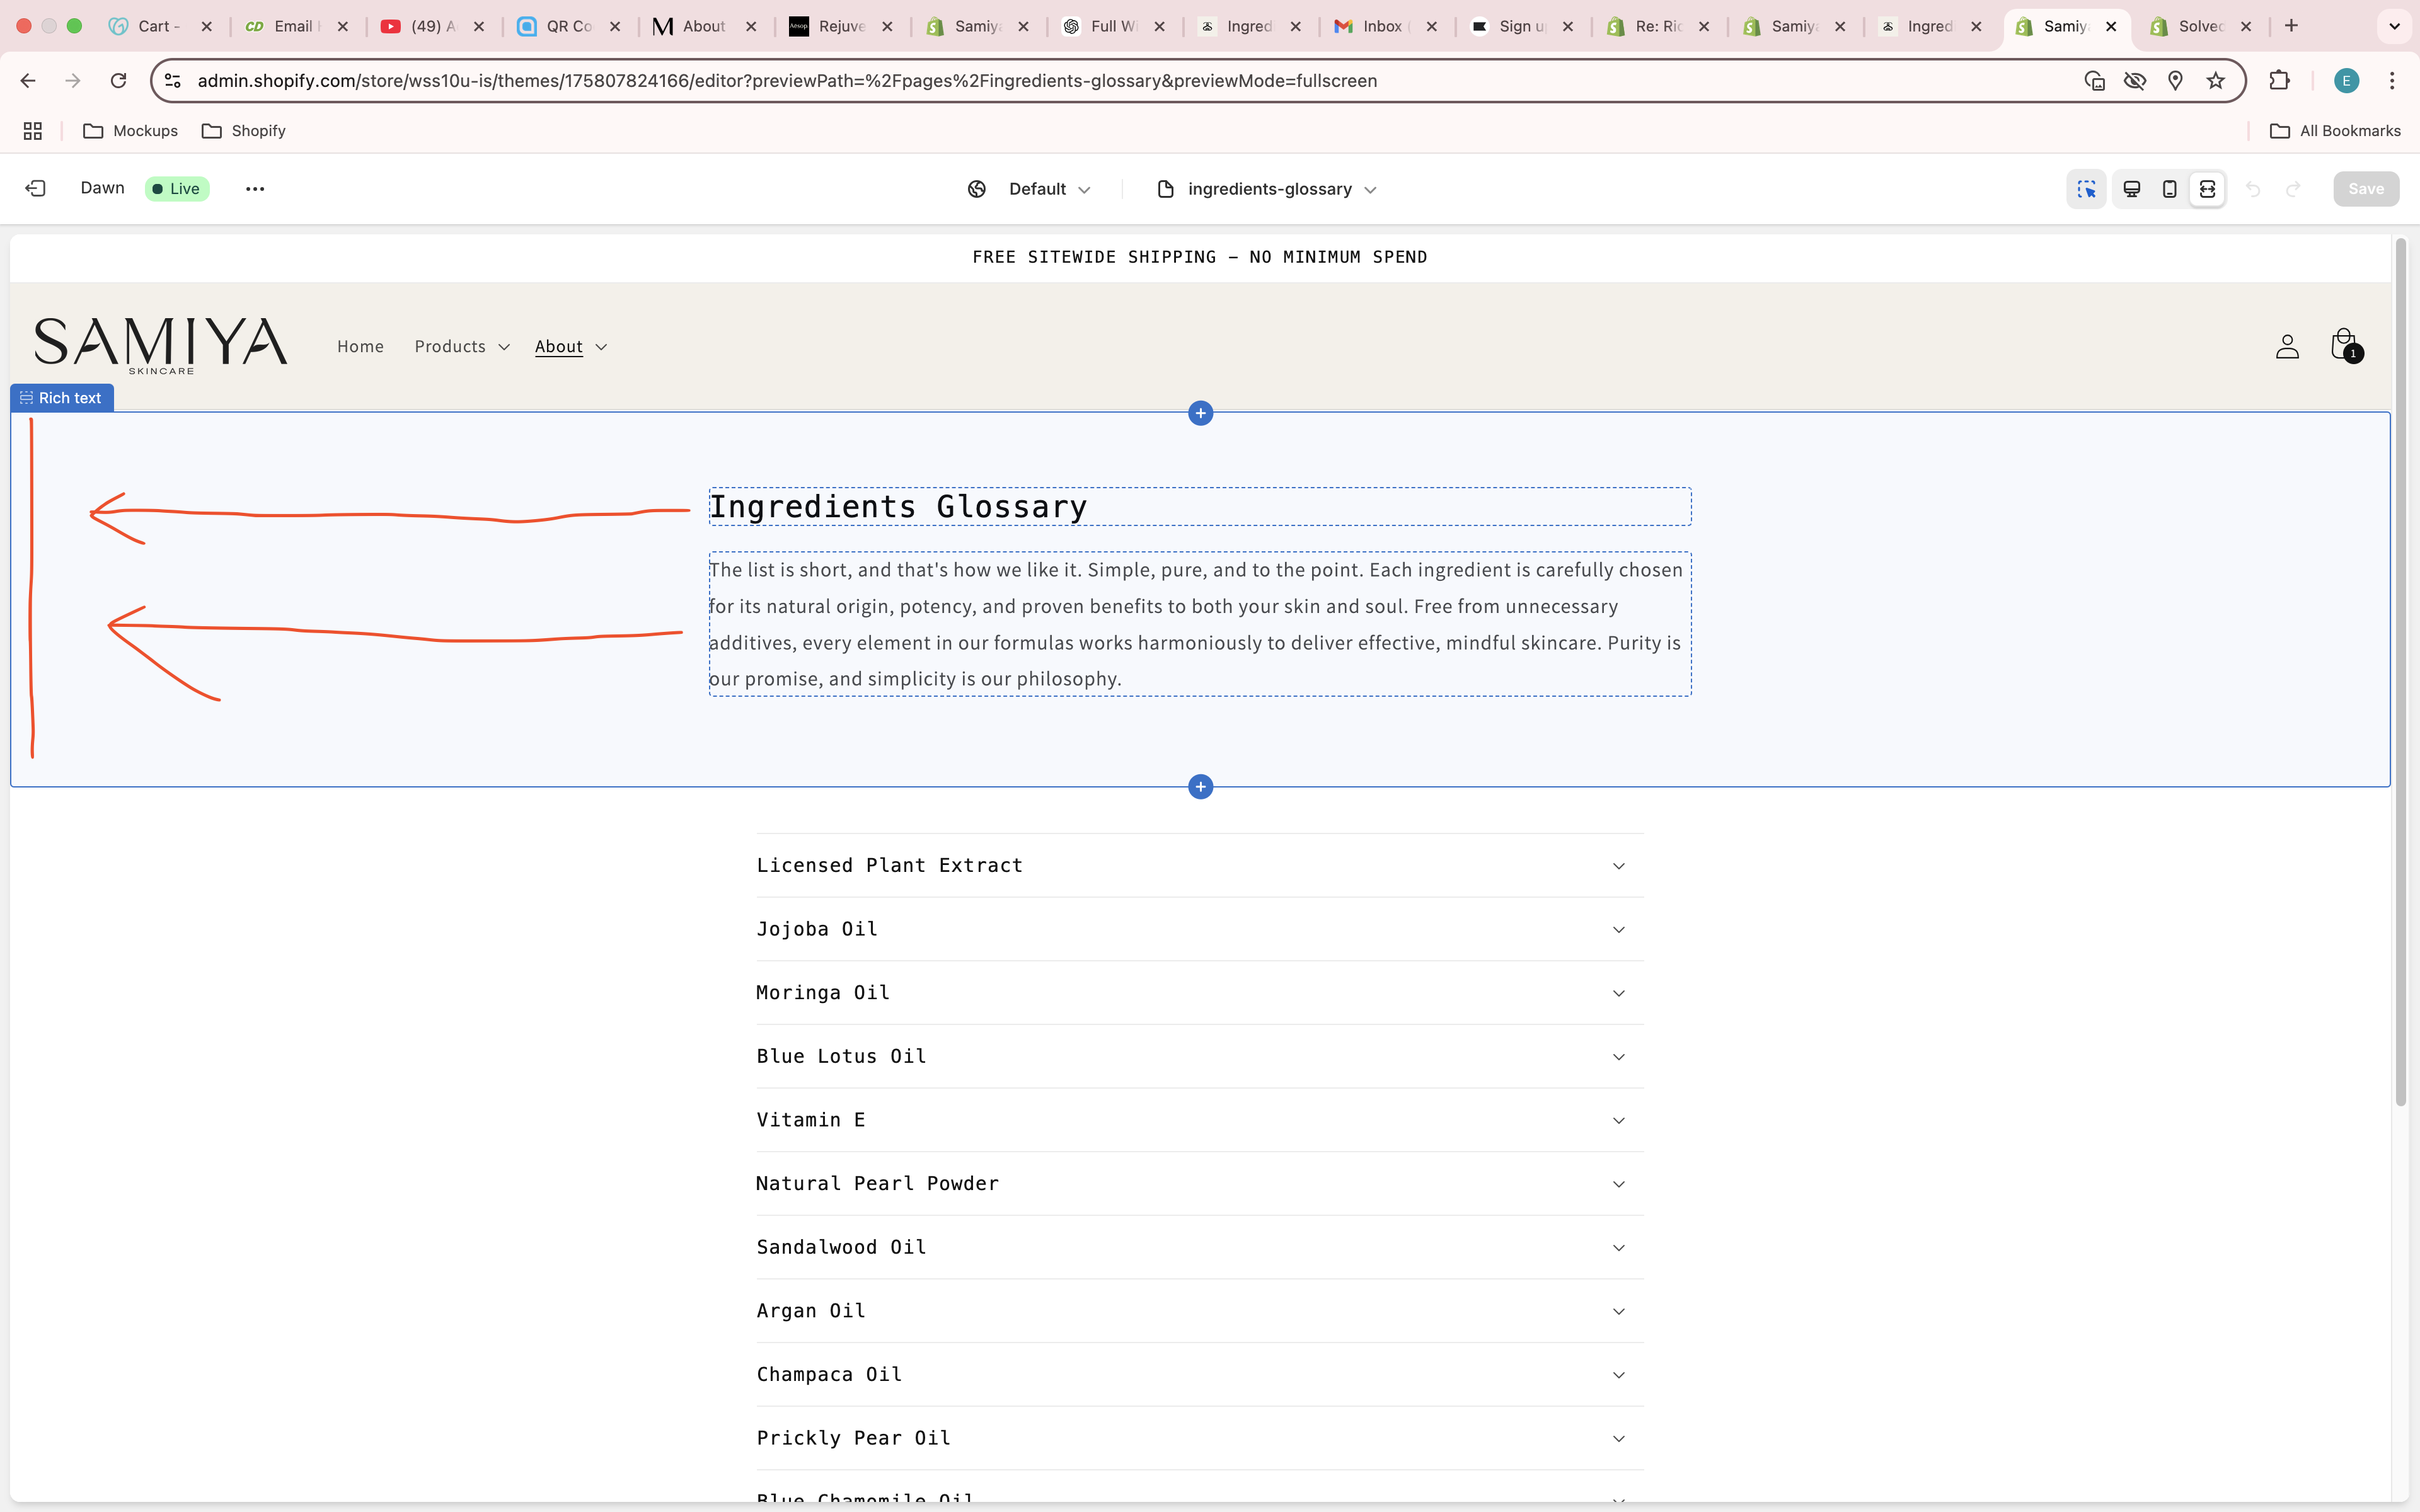The width and height of the screenshot is (2420, 1512).
Task: Open the Products navigation menu
Action: coord(461,347)
